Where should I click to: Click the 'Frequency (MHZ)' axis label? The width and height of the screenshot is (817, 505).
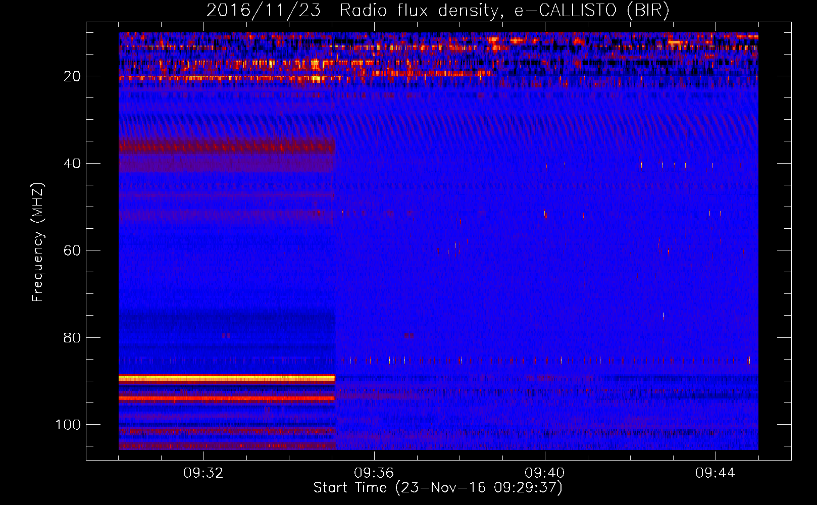(x=38, y=242)
